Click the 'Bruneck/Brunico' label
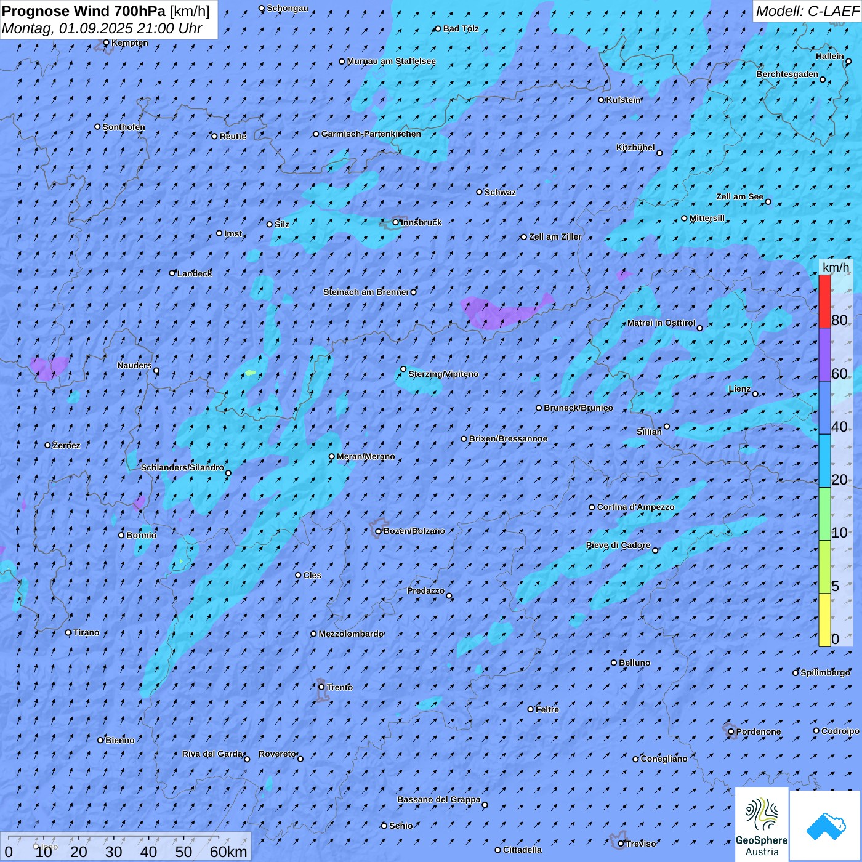 coord(578,408)
